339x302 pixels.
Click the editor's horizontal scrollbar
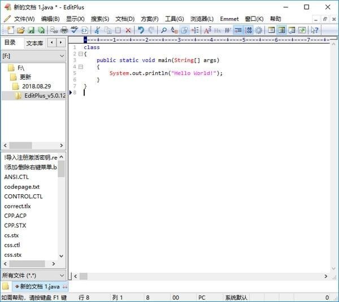(x=198, y=276)
